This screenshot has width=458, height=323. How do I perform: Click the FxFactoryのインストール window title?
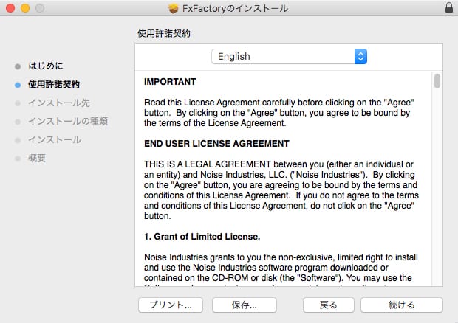point(236,8)
